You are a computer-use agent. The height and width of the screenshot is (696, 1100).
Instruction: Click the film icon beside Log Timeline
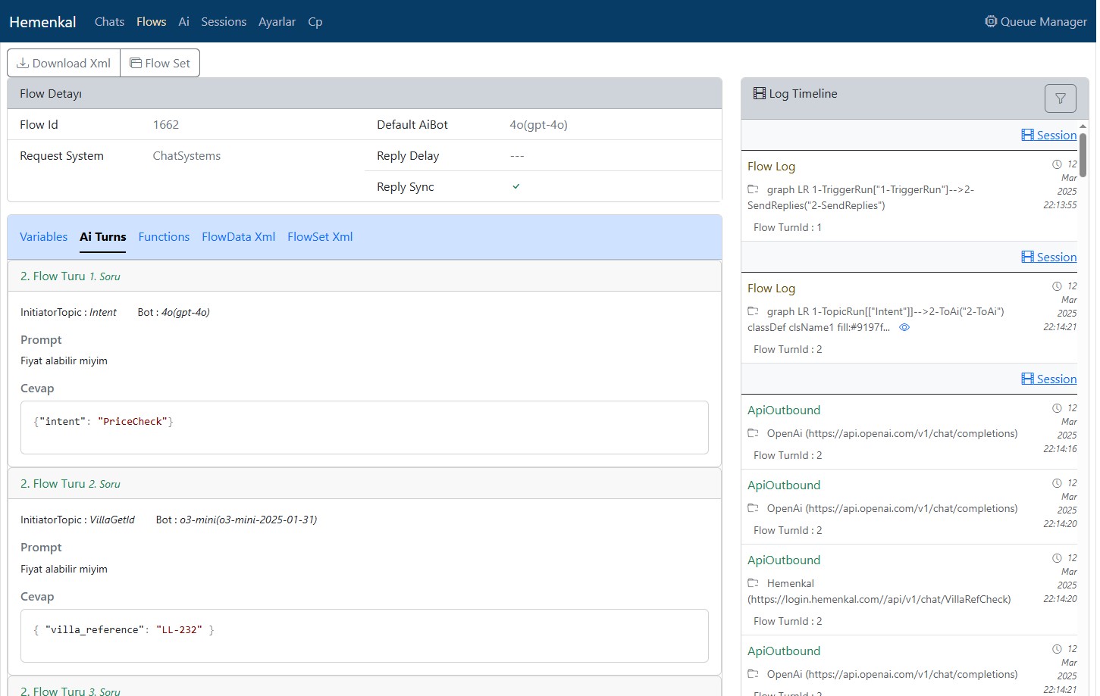pos(759,93)
